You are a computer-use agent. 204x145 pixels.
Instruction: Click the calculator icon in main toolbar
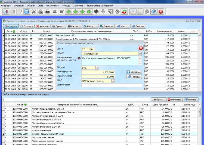140,12
